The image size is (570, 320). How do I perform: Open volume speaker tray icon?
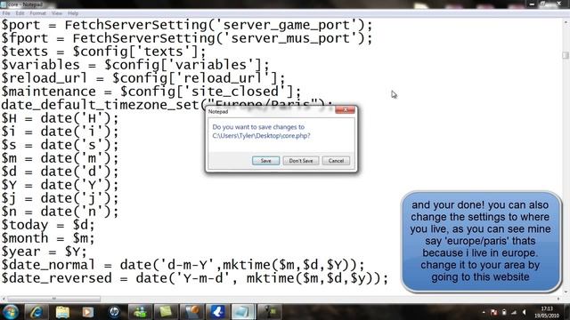[x=524, y=312]
